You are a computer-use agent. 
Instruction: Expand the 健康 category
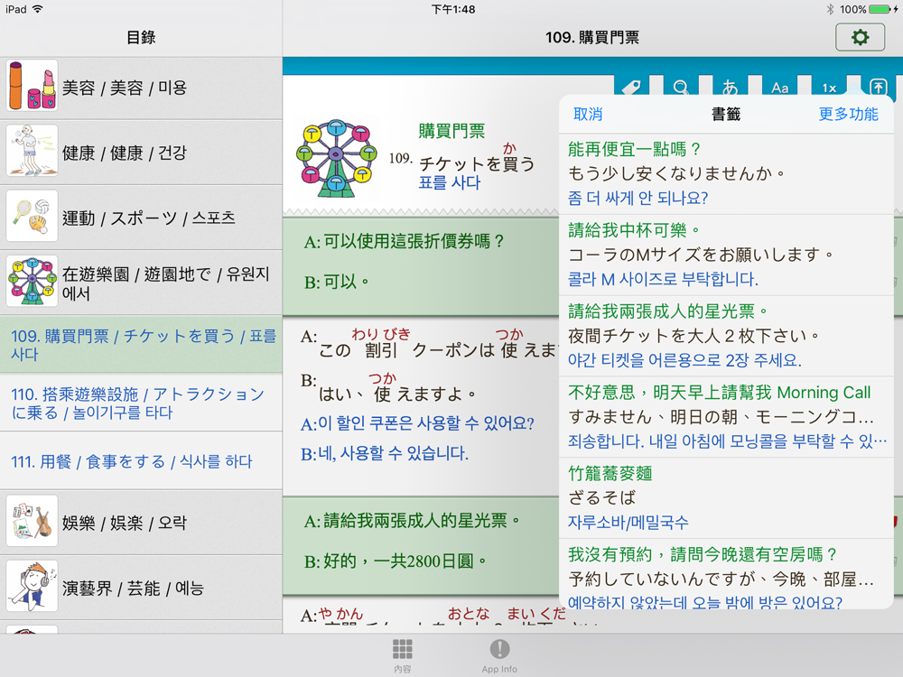[141, 153]
